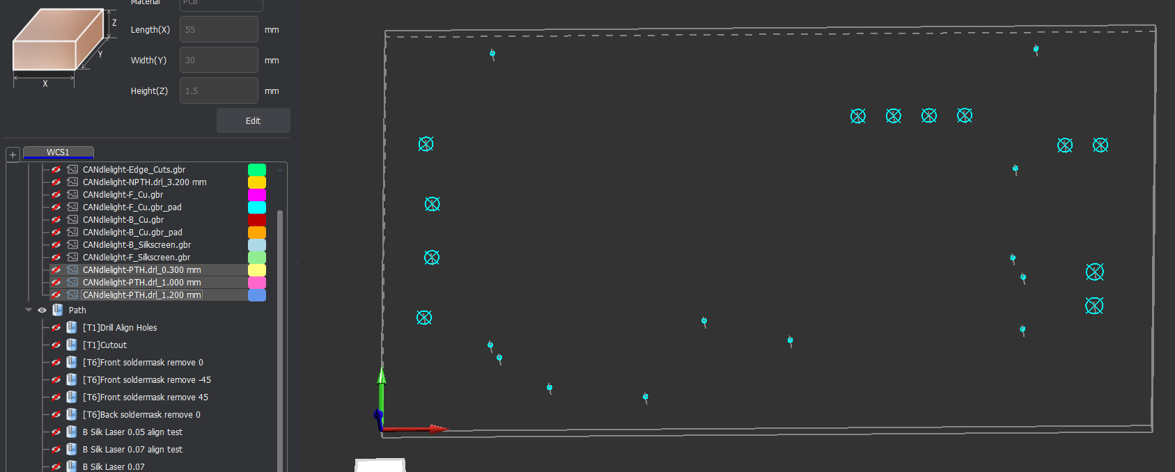Hide the Path group with its eye icon
The width and height of the screenshot is (1175, 472).
[42, 310]
